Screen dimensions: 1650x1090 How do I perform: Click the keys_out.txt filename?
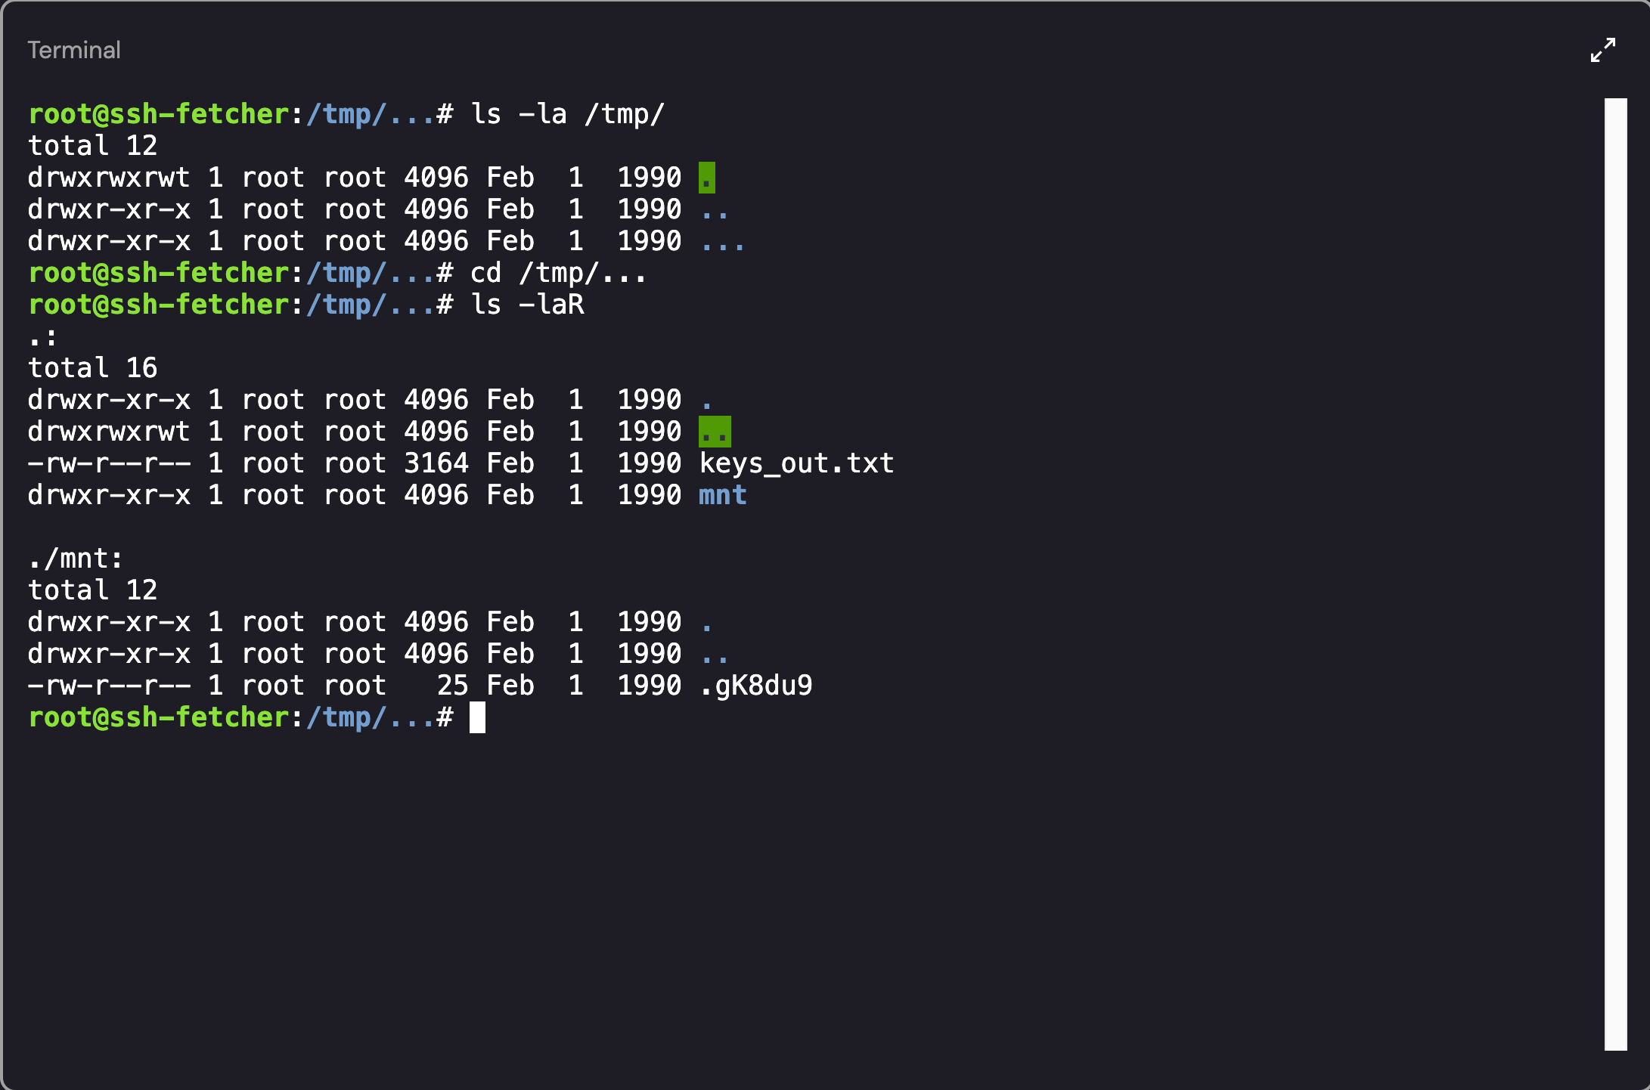click(796, 463)
